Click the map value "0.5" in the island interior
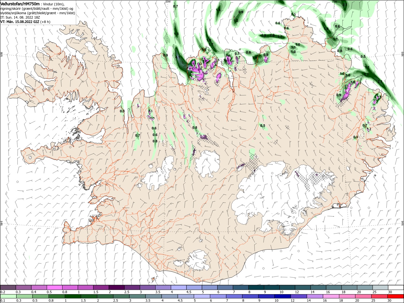Screen dimensions: 404x303 [x=263, y=126]
